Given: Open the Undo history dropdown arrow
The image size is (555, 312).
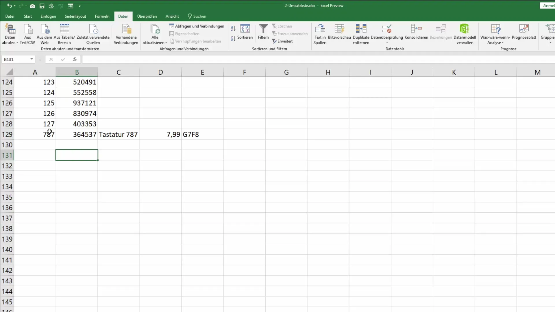Looking at the screenshot, I should click(x=14, y=6).
